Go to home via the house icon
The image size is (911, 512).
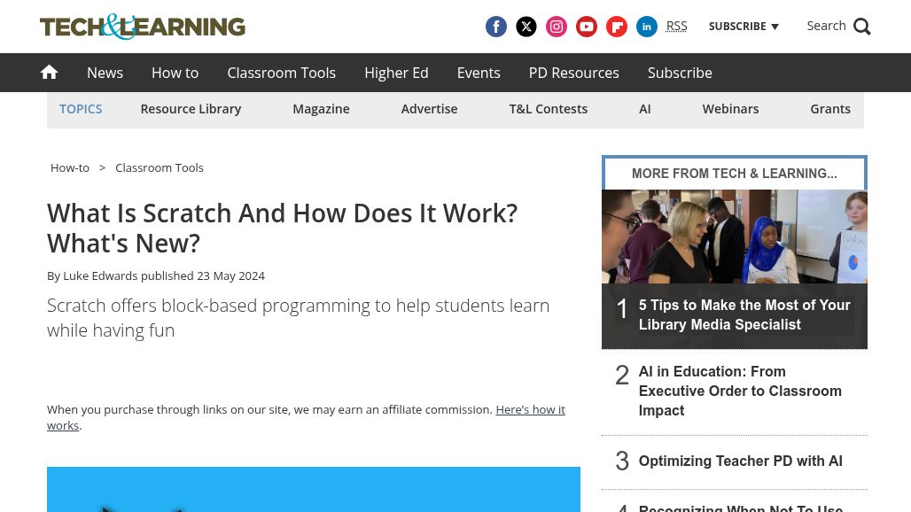click(x=50, y=72)
